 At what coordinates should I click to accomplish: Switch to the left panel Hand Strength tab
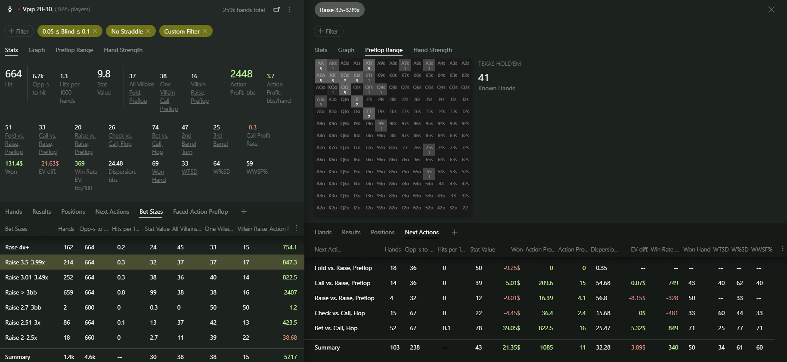[x=123, y=50]
